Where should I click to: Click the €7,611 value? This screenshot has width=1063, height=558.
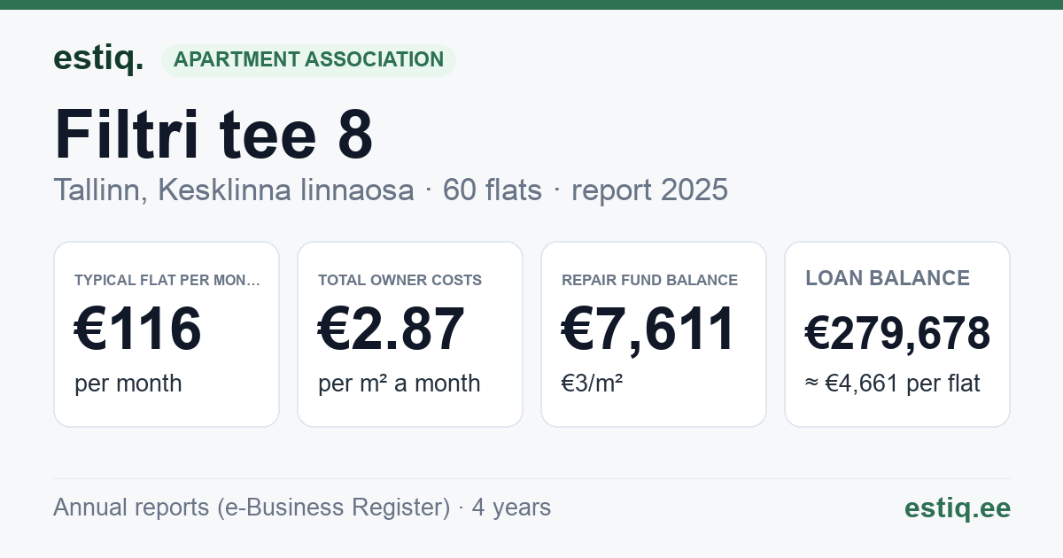pyautogui.click(x=648, y=329)
